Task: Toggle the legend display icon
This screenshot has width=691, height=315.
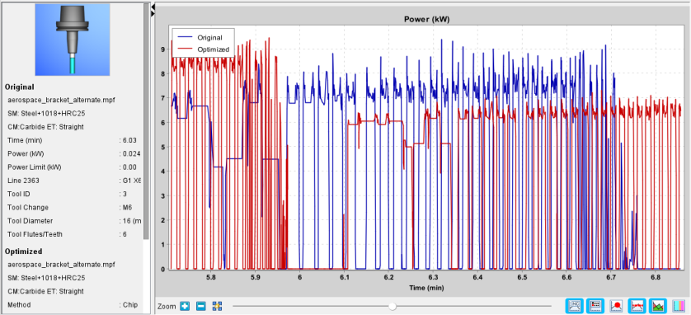Action: click(595, 305)
